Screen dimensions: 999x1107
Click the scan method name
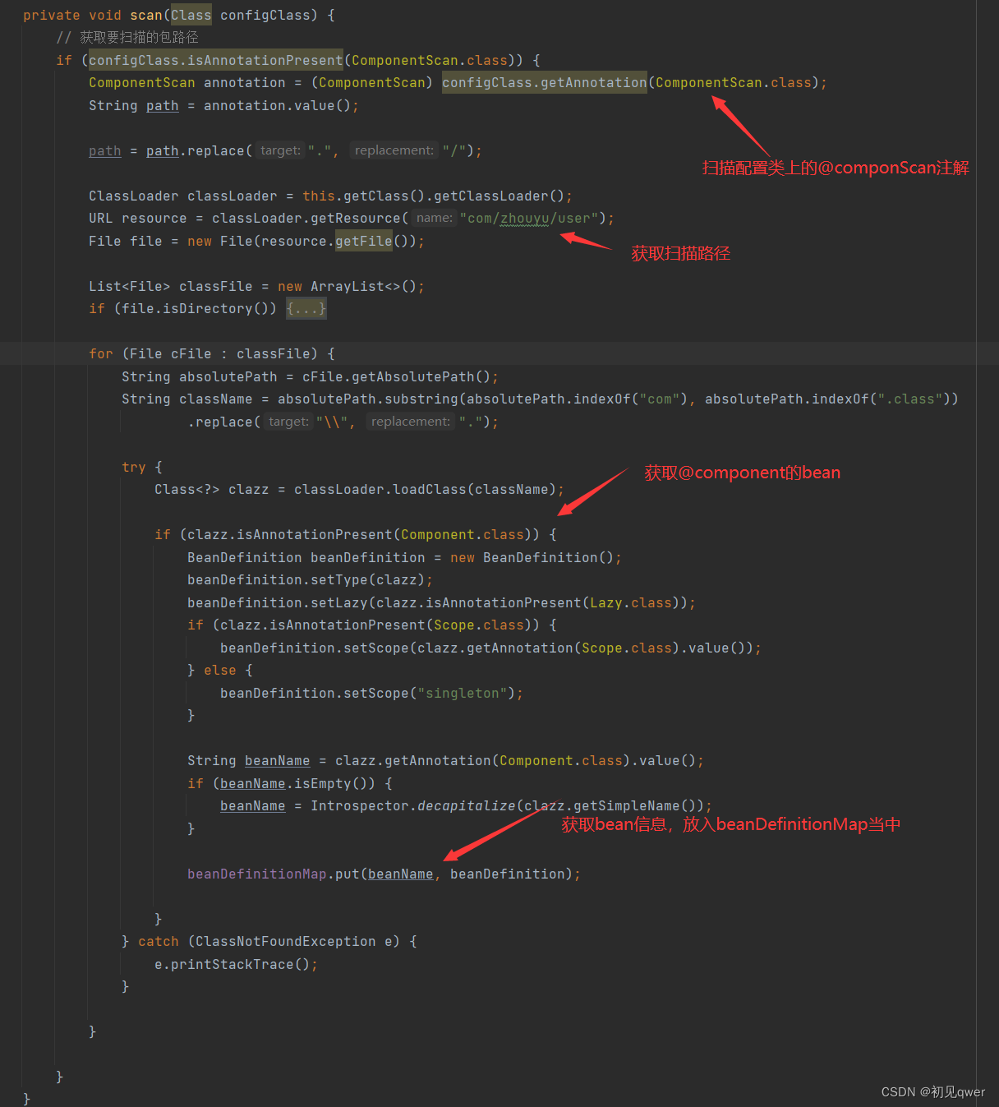[x=145, y=16]
